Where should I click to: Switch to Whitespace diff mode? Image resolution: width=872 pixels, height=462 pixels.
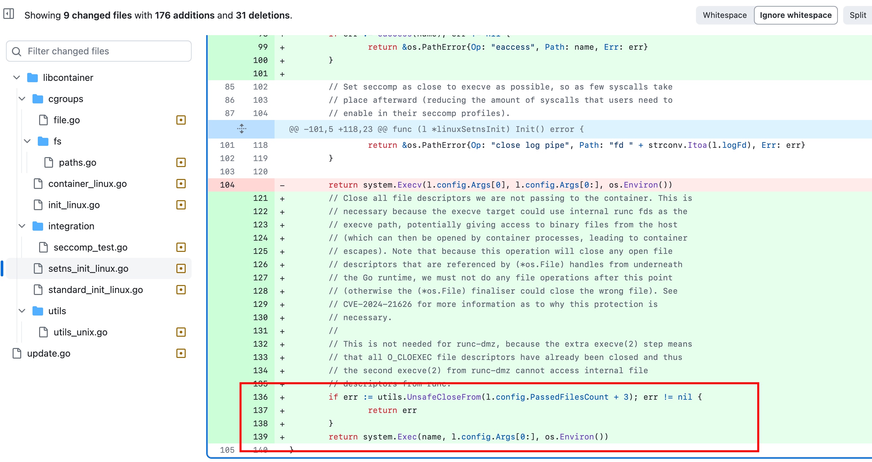coord(724,15)
